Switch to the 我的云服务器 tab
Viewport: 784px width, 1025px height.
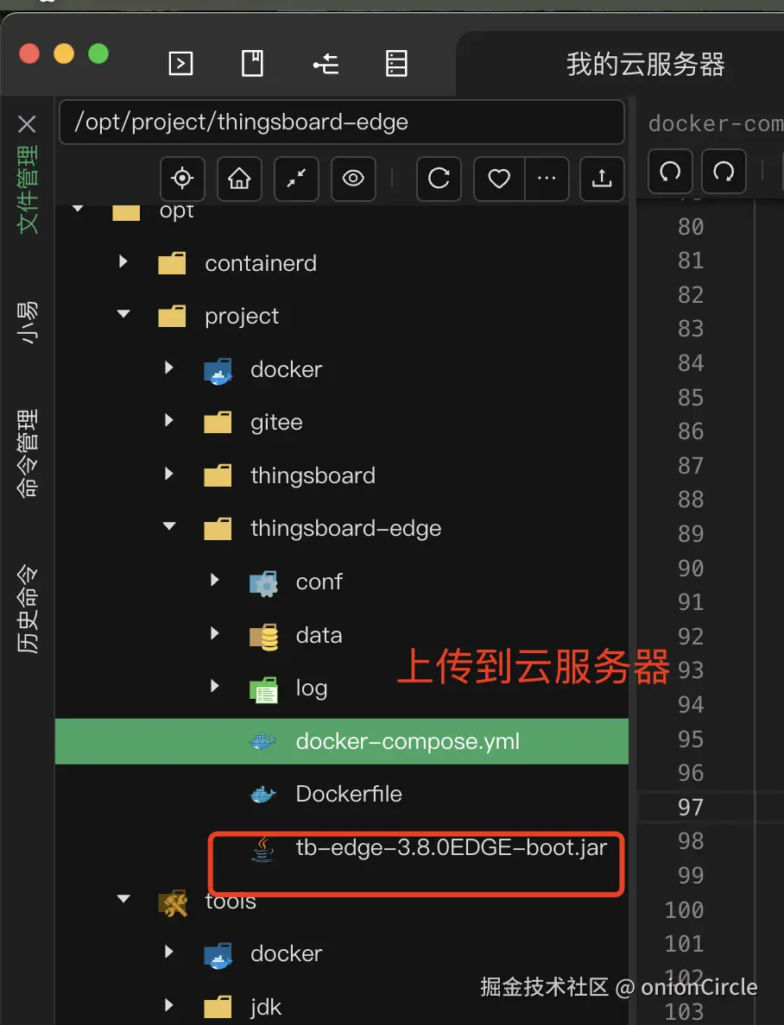645,65
